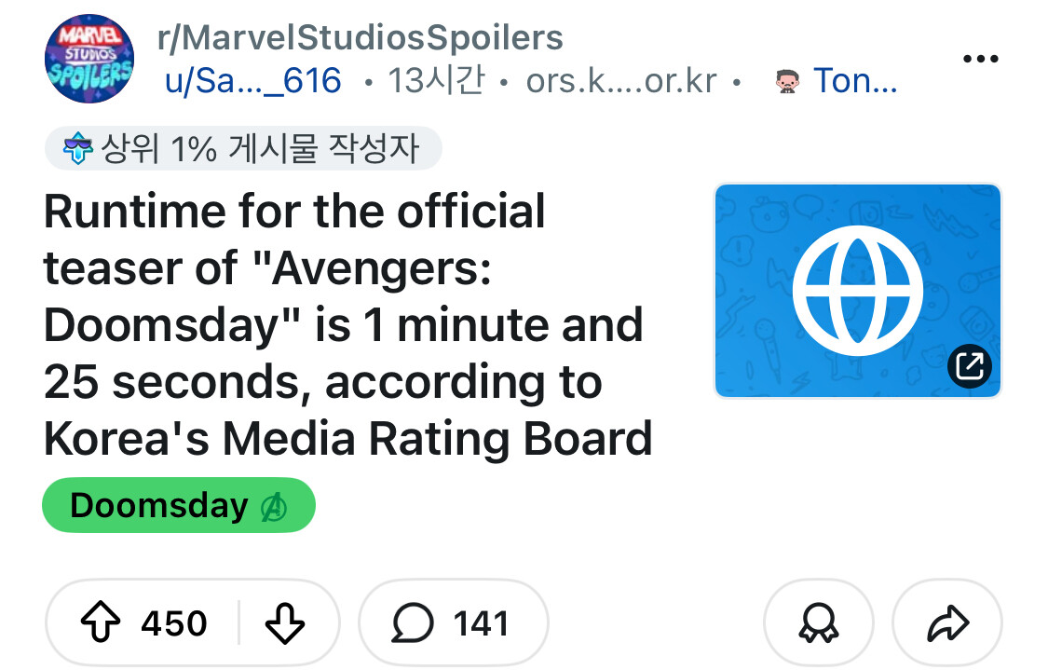The image size is (1048, 670).
Task: Open the ors.k....or.kr source domain link
Action: pyautogui.click(x=621, y=81)
